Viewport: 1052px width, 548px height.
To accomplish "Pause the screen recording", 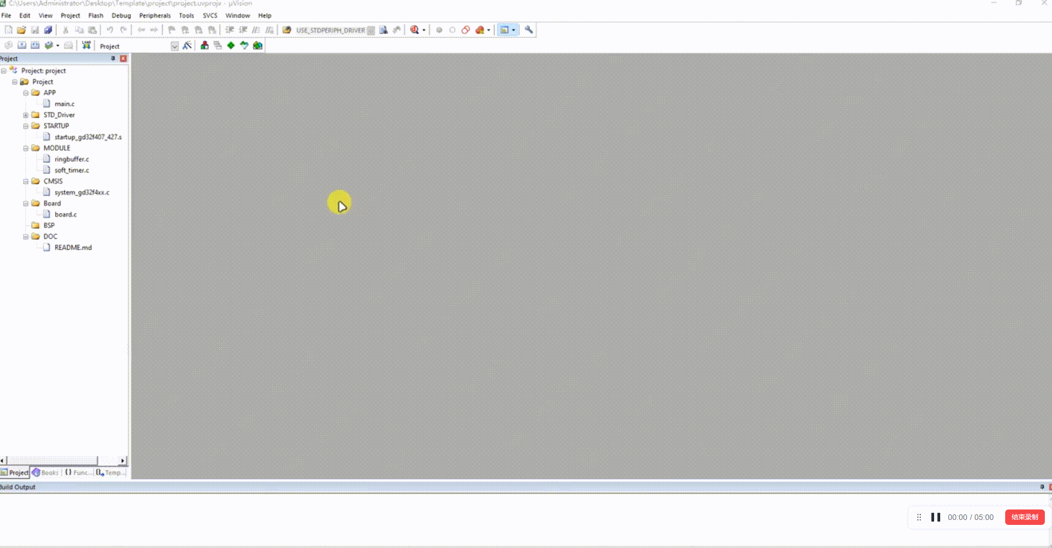I will point(935,517).
